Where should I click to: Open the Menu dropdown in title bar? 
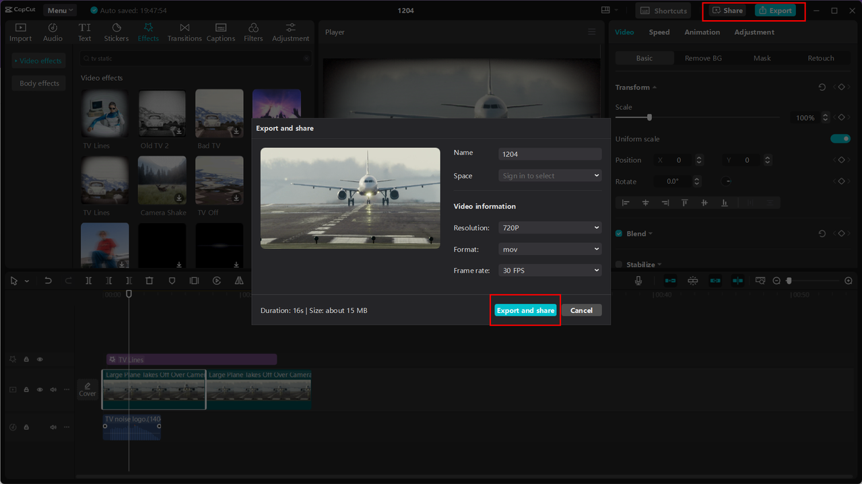coord(60,10)
